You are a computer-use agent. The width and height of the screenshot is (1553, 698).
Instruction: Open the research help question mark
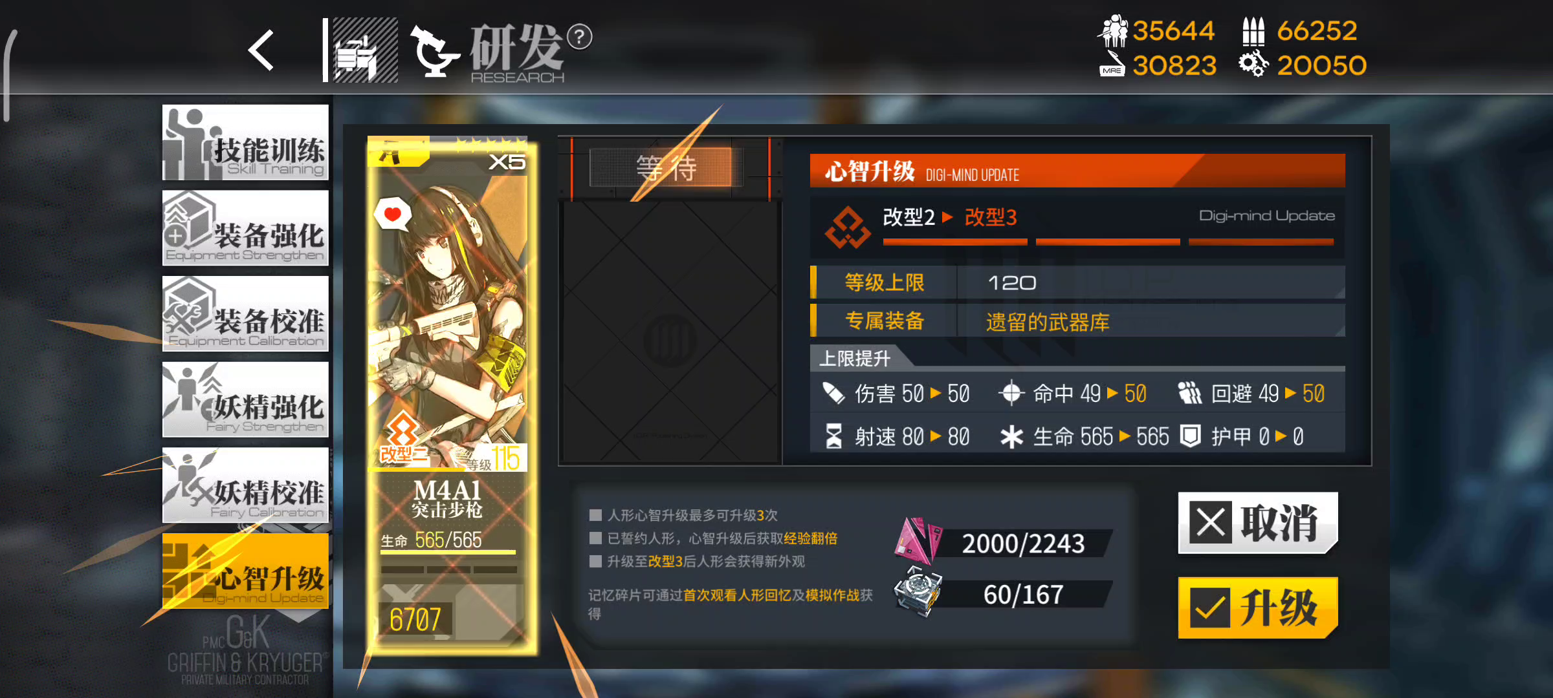579,37
